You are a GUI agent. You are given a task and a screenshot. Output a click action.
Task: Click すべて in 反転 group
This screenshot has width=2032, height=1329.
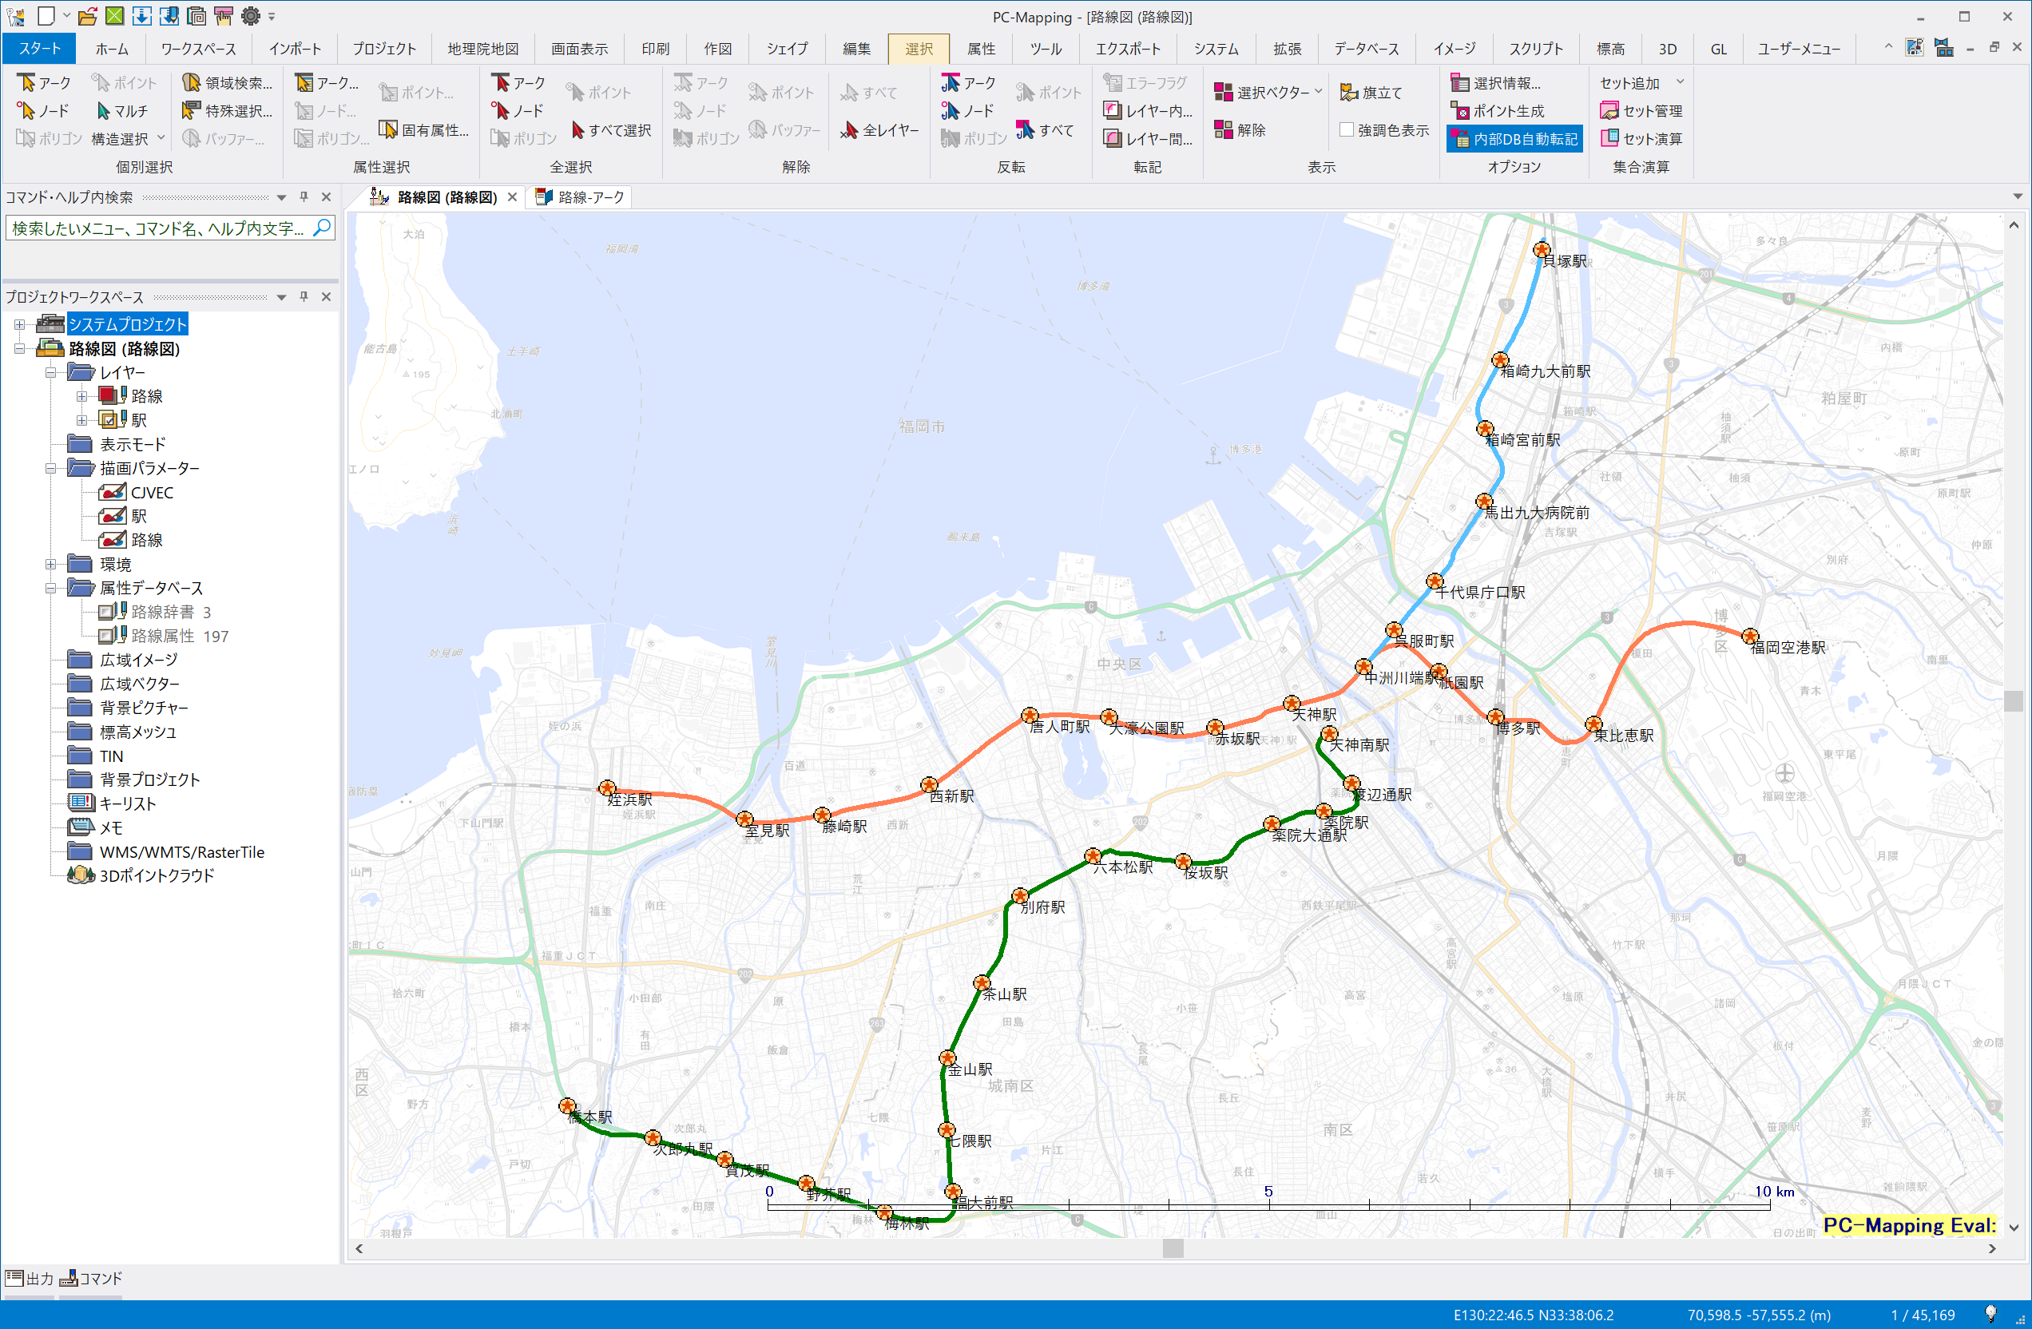(1045, 129)
